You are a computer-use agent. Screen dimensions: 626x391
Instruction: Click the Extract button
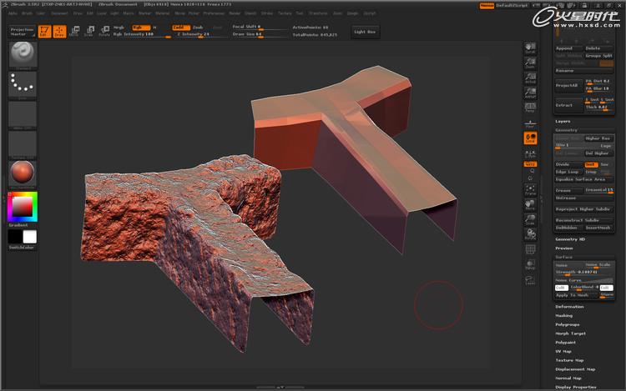(569, 105)
